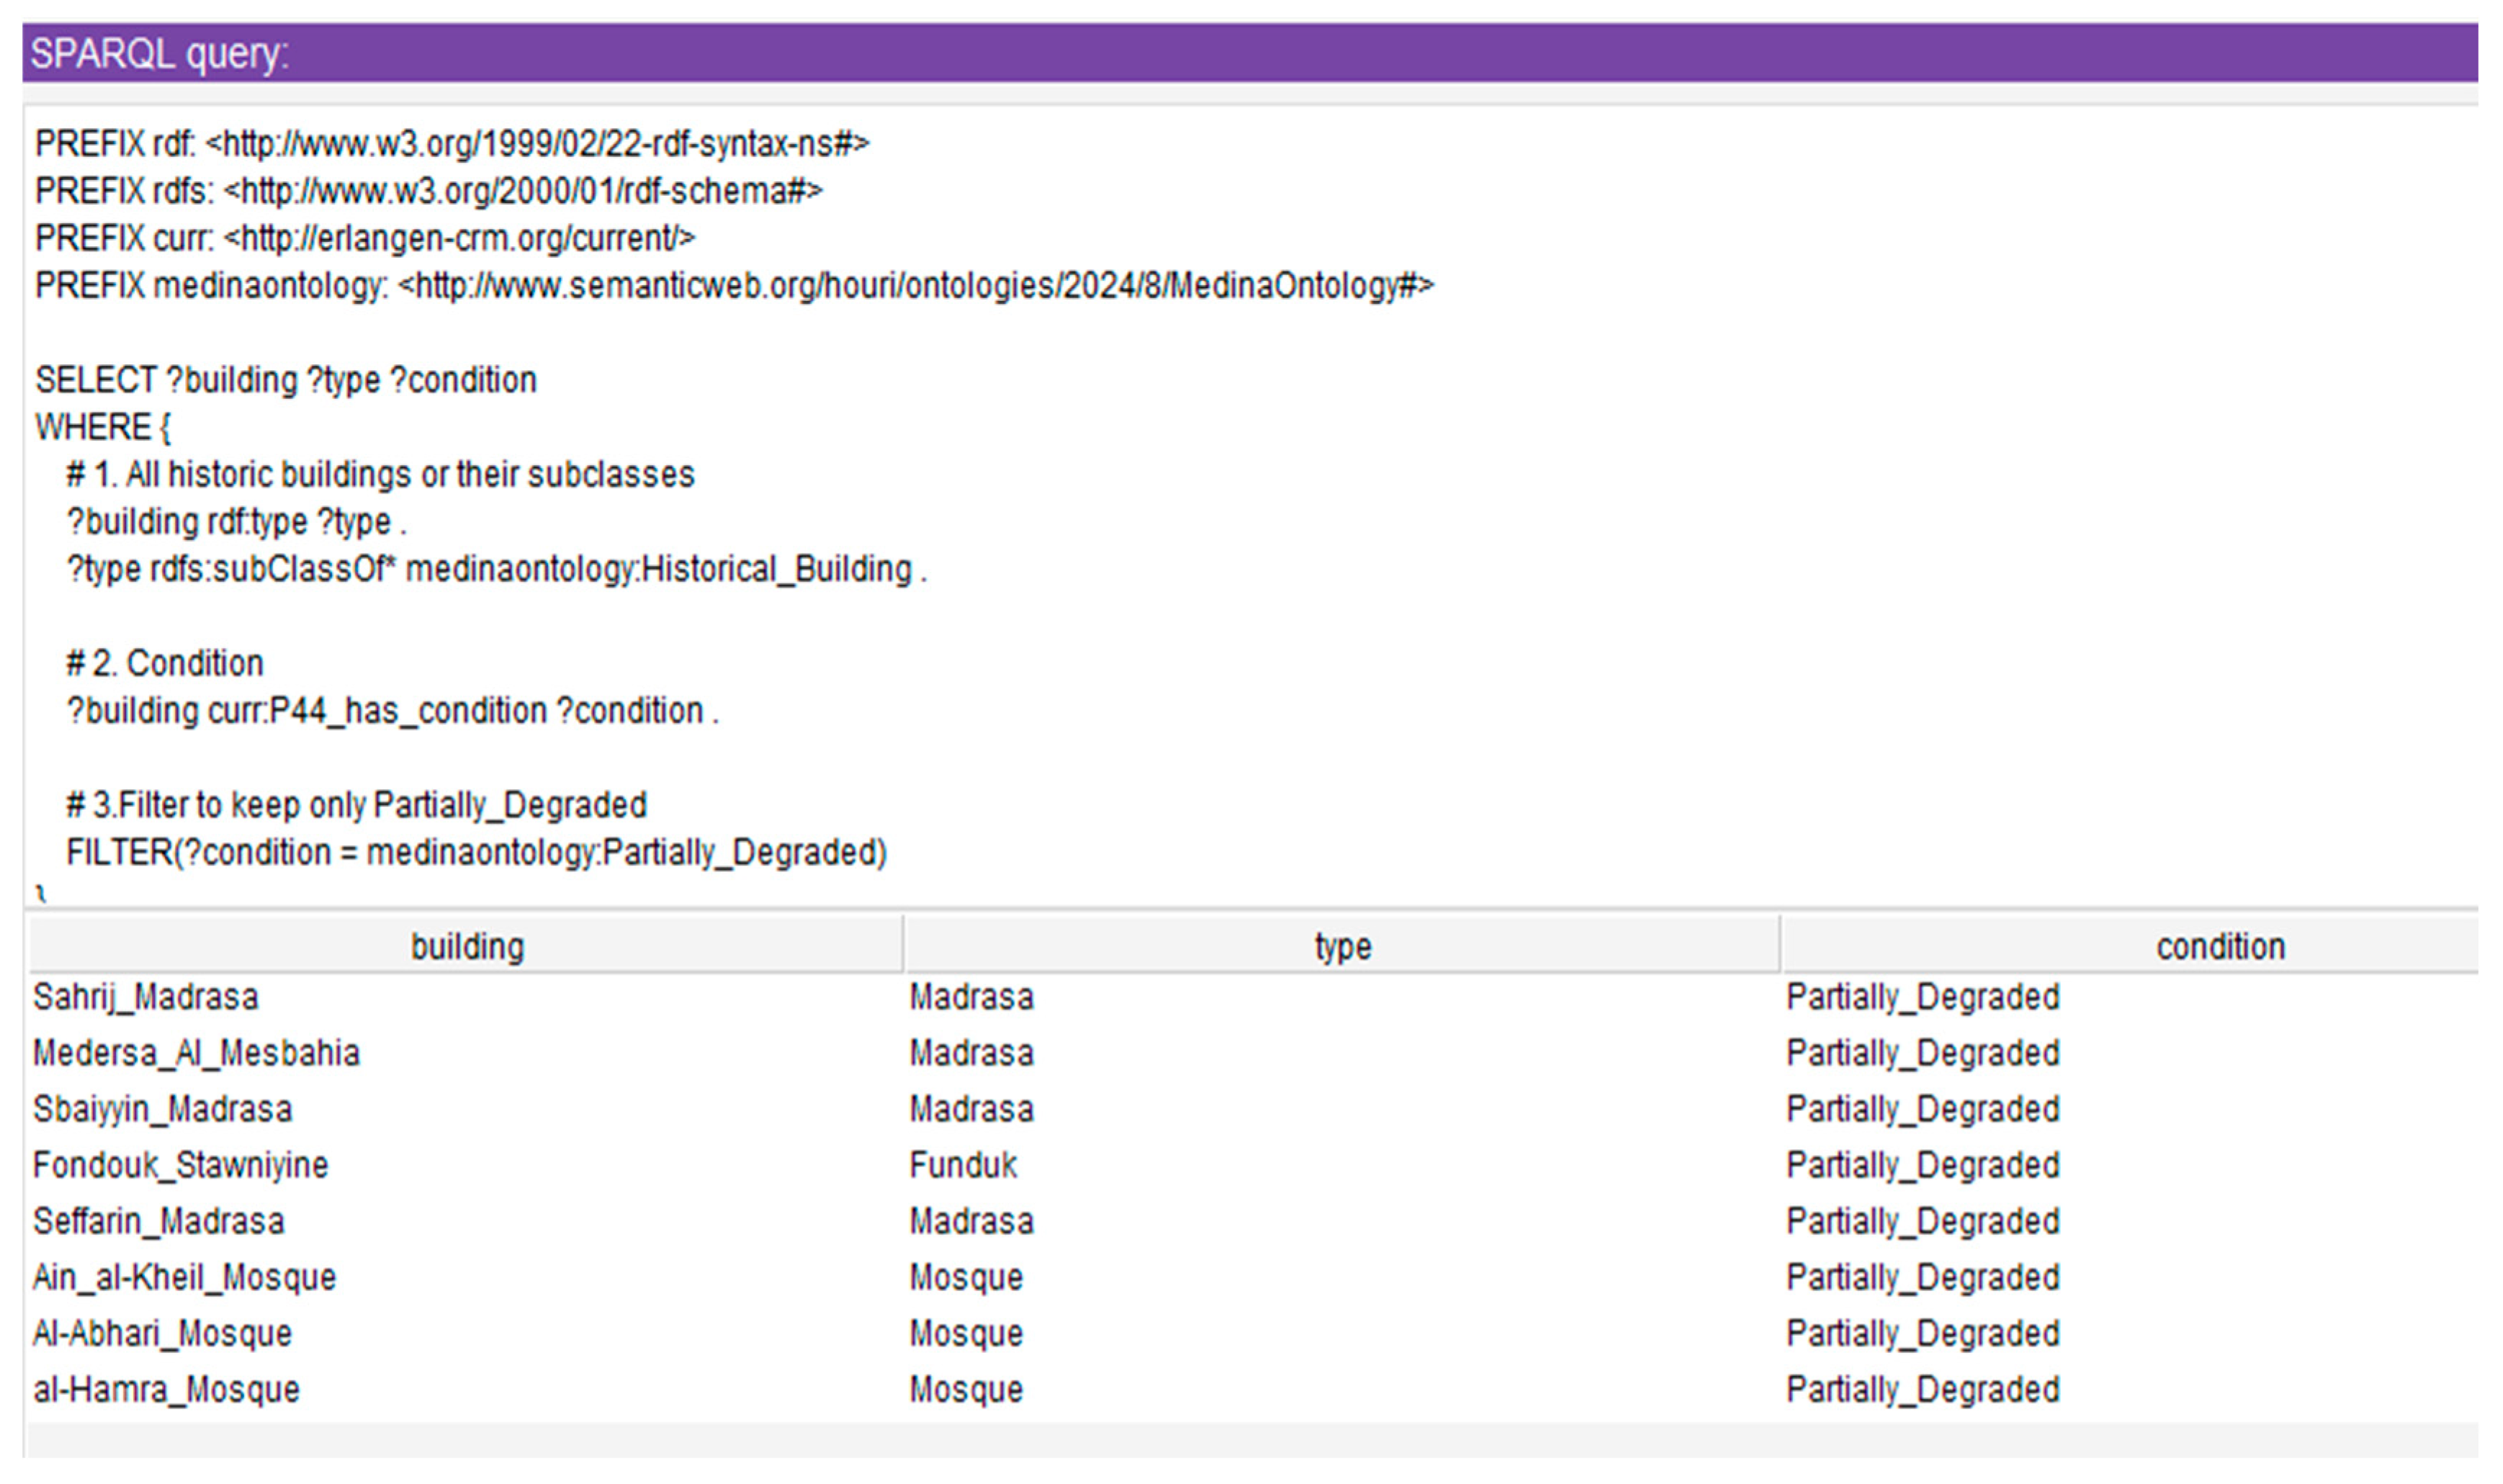Click the al-Hamra_Mosque building entry
This screenshot has width=2503, height=1484.
[166, 1389]
